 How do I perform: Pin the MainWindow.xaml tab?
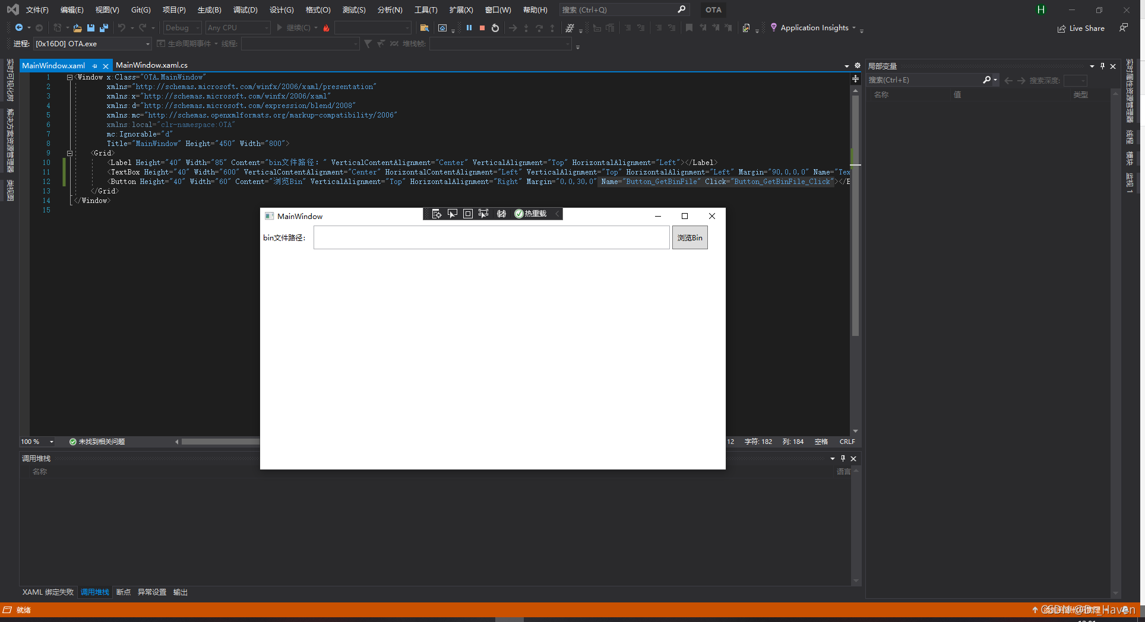(x=95, y=66)
